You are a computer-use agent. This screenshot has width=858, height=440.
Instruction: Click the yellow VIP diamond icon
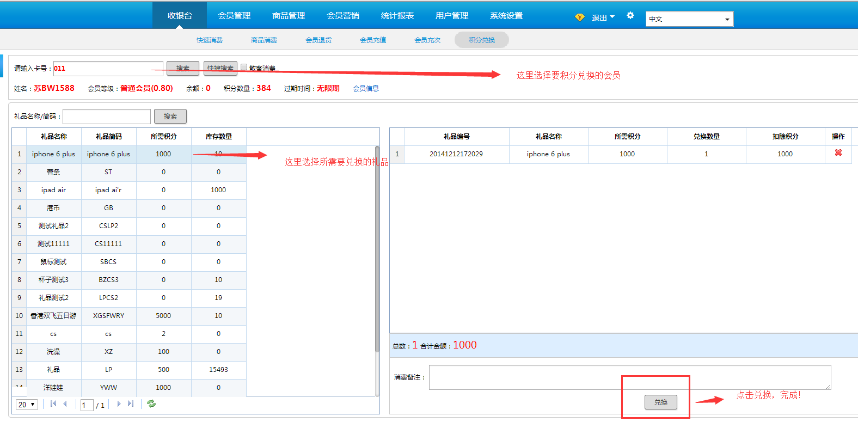(x=579, y=17)
